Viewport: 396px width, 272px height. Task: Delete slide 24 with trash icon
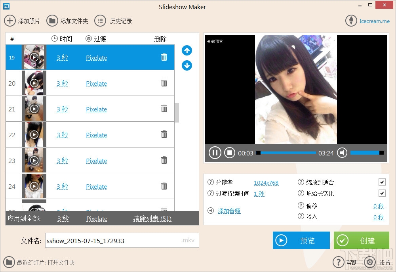pyautogui.click(x=164, y=186)
